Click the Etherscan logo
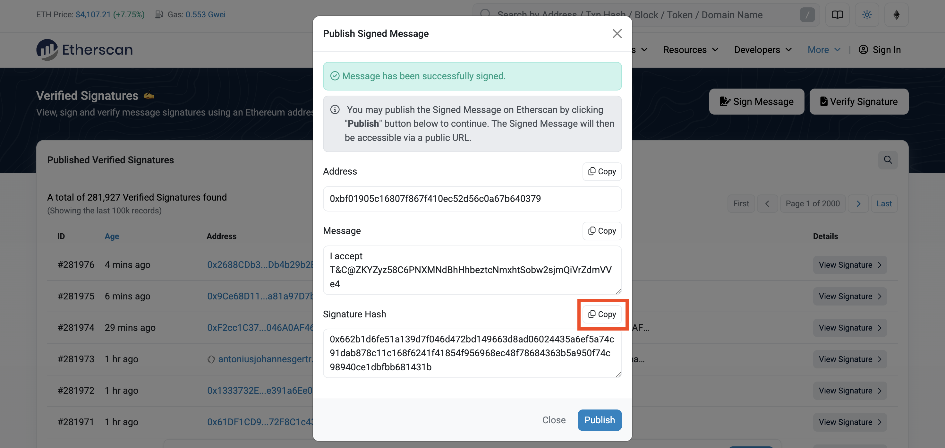The height and width of the screenshot is (448, 945). point(84,49)
